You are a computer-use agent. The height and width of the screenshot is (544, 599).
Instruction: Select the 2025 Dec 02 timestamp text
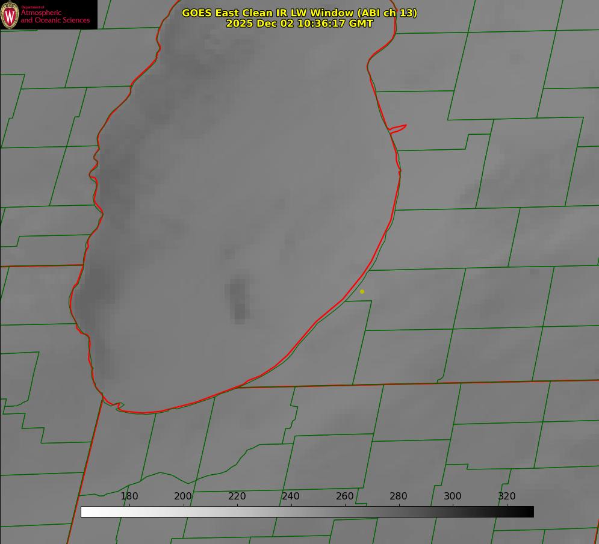point(299,23)
